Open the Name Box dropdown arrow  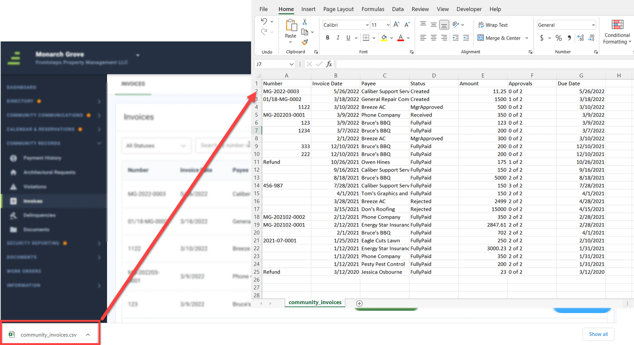click(292, 64)
